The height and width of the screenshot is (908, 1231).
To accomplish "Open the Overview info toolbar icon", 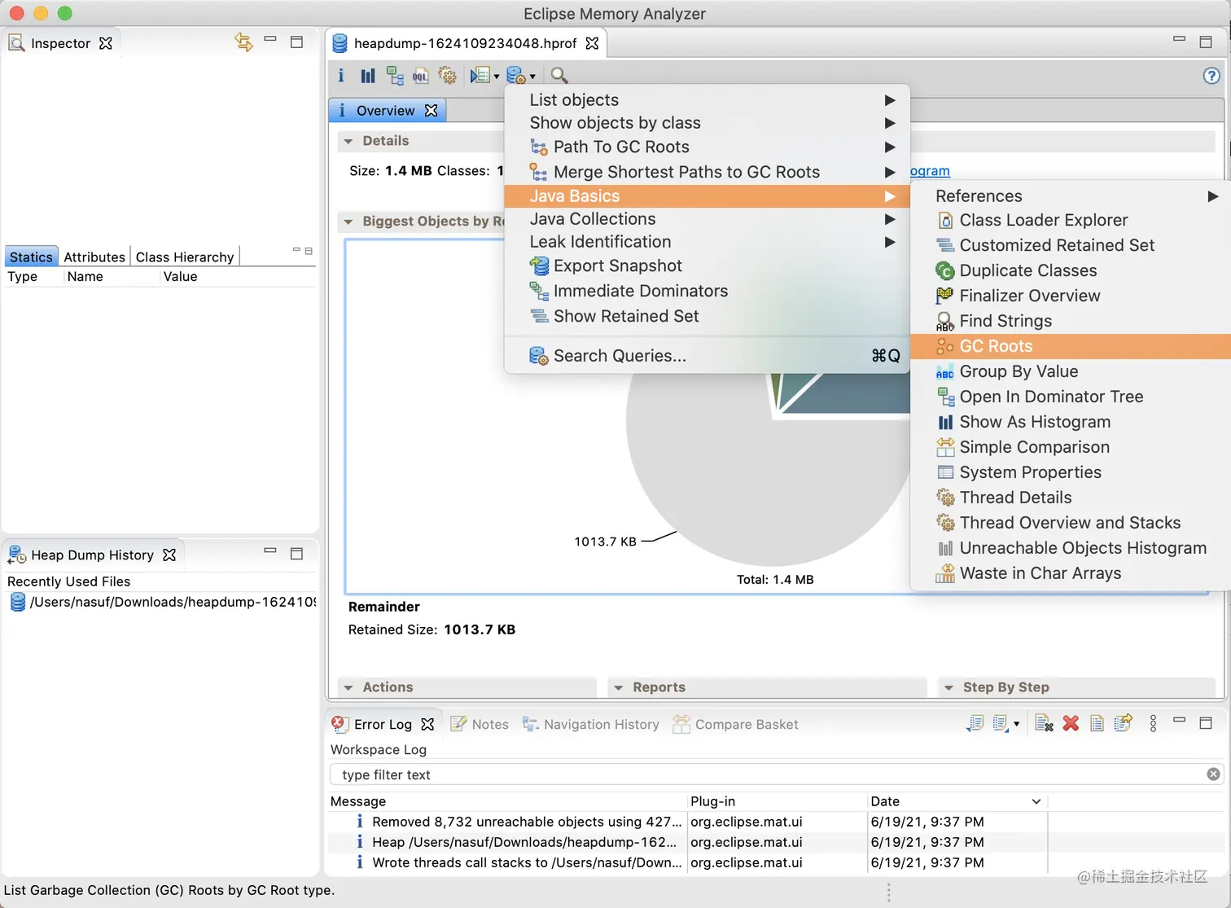I will (x=341, y=76).
